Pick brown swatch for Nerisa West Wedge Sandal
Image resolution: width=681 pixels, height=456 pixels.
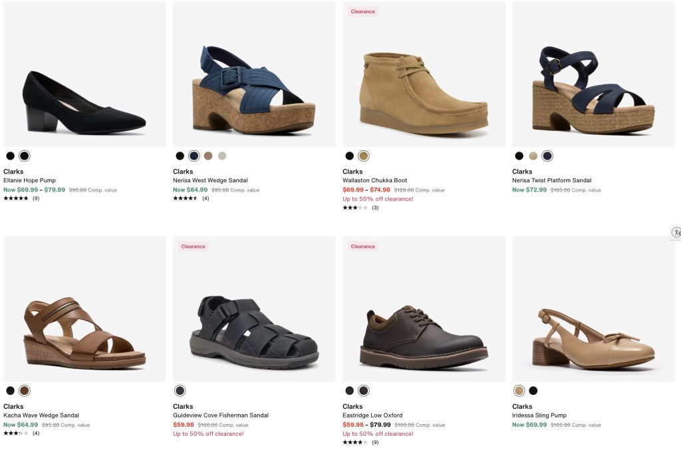(x=208, y=156)
